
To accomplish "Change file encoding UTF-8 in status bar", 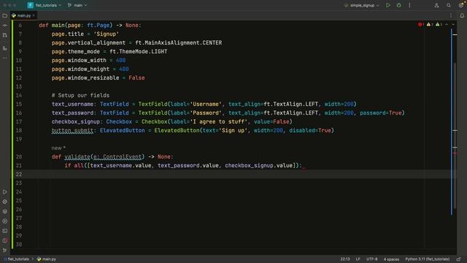I will pos(371,259).
